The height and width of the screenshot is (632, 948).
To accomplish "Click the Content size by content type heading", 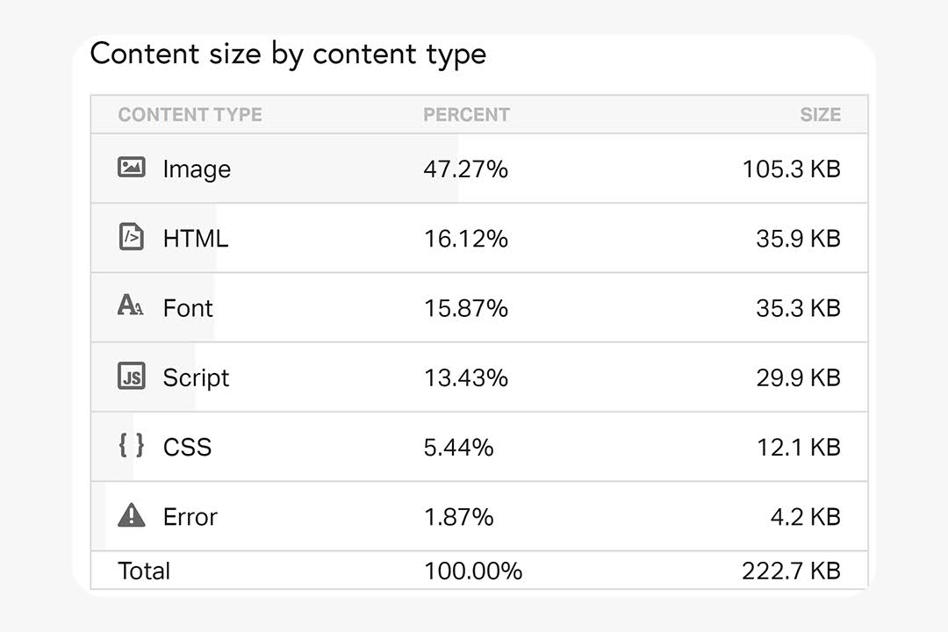I will click(289, 54).
